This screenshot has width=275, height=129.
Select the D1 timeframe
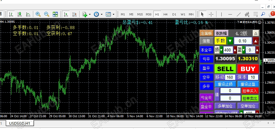point(174,14)
